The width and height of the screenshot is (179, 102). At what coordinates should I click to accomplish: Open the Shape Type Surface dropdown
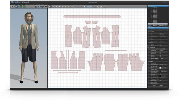[163, 51]
